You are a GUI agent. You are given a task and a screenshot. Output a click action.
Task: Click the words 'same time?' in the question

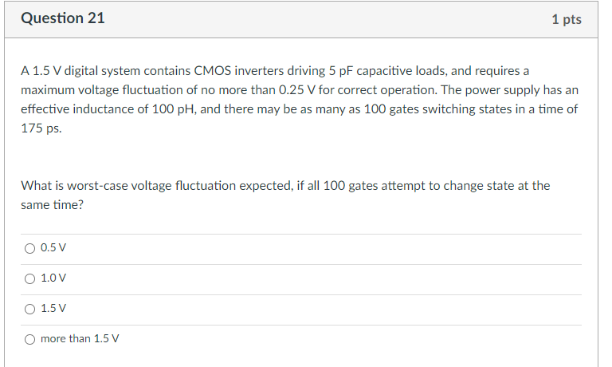click(53, 205)
